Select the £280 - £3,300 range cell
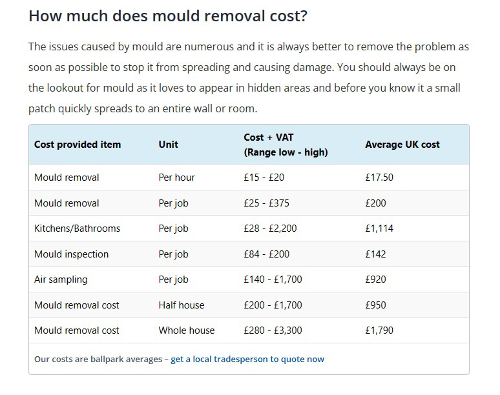 tap(273, 330)
